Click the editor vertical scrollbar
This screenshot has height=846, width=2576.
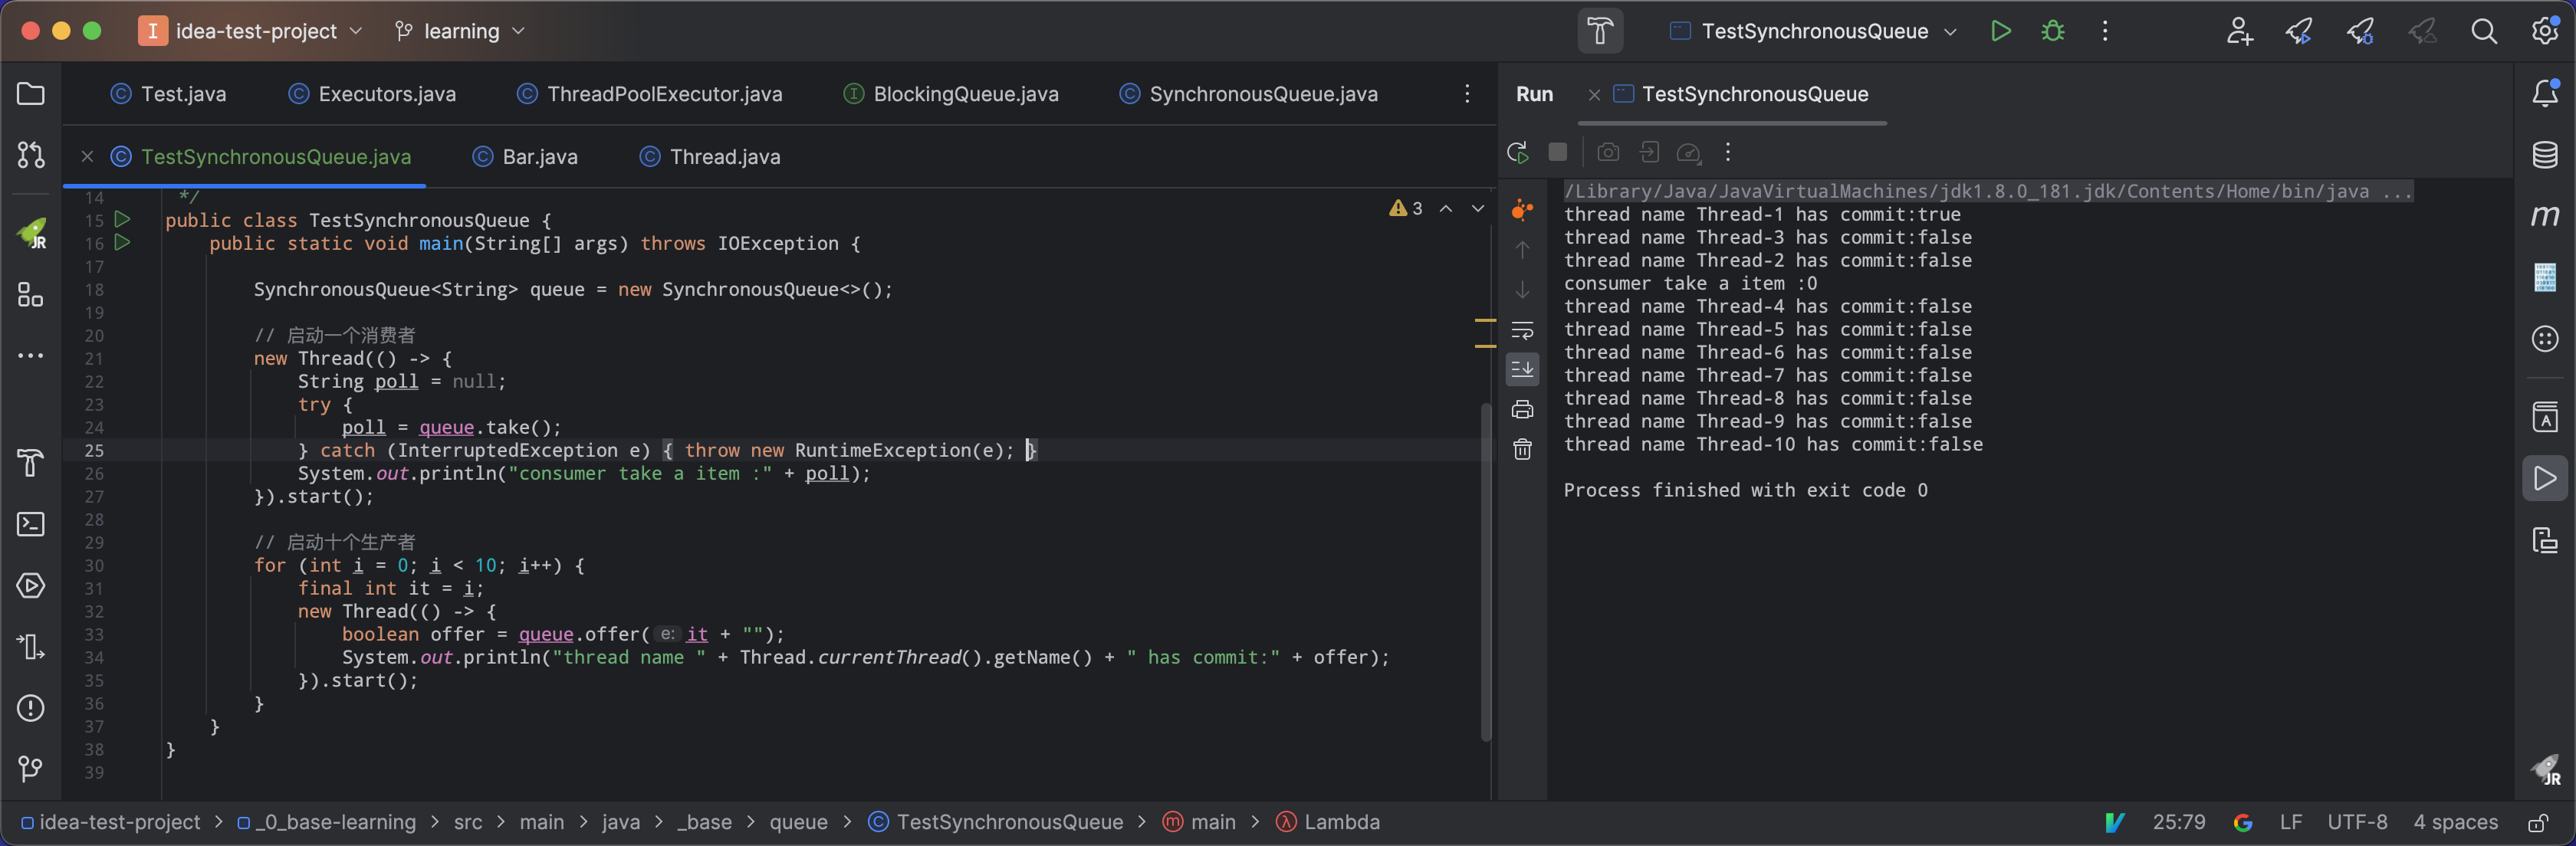click(1486, 570)
